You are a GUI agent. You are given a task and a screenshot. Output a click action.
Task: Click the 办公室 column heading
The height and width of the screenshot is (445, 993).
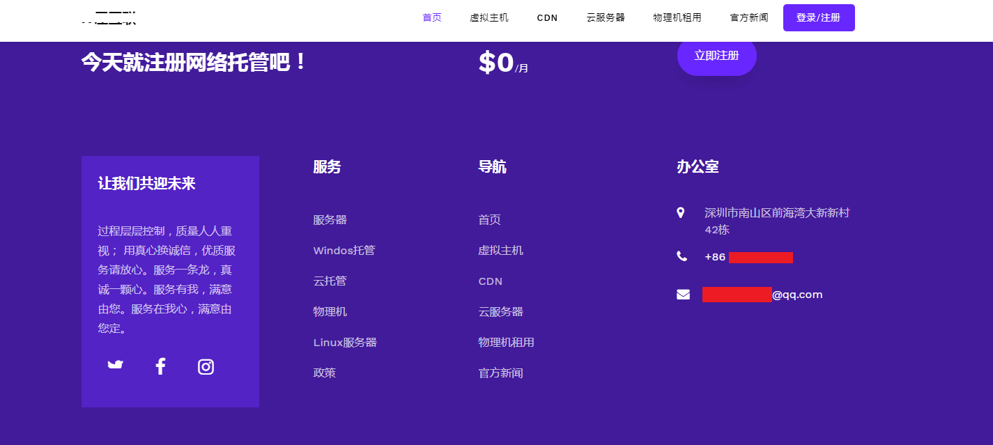698,167
